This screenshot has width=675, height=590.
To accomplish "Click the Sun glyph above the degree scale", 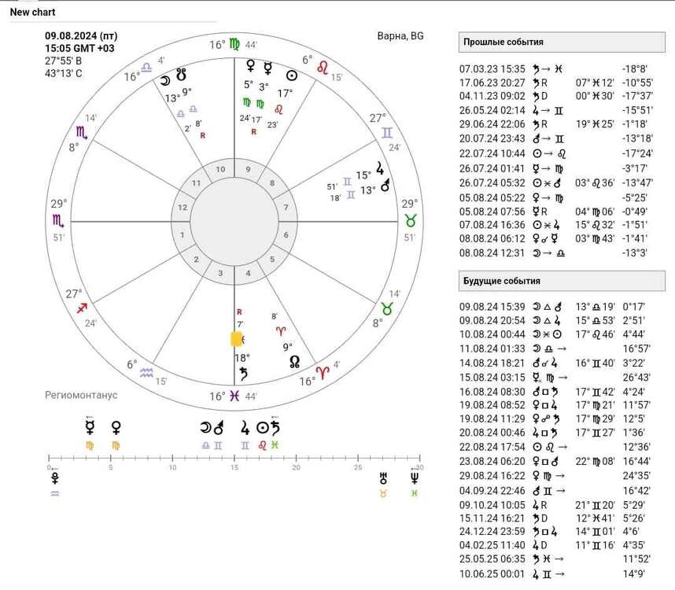I will pos(262,428).
